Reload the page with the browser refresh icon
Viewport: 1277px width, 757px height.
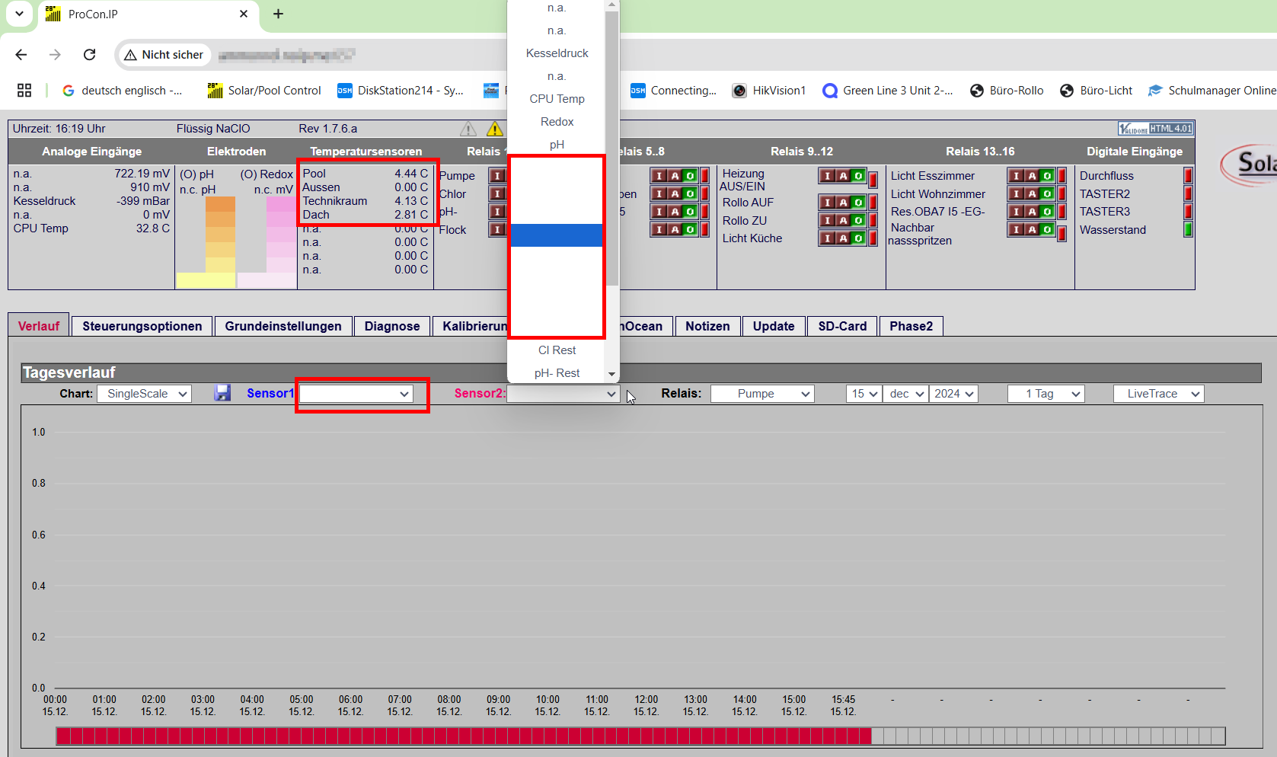pyautogui.click(x=90, y=55)
